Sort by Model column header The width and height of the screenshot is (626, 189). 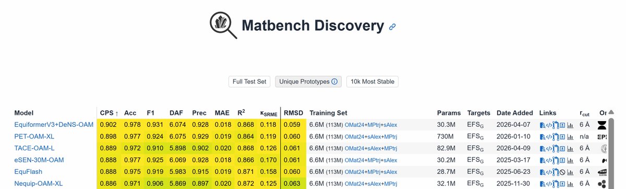[24, 113]
